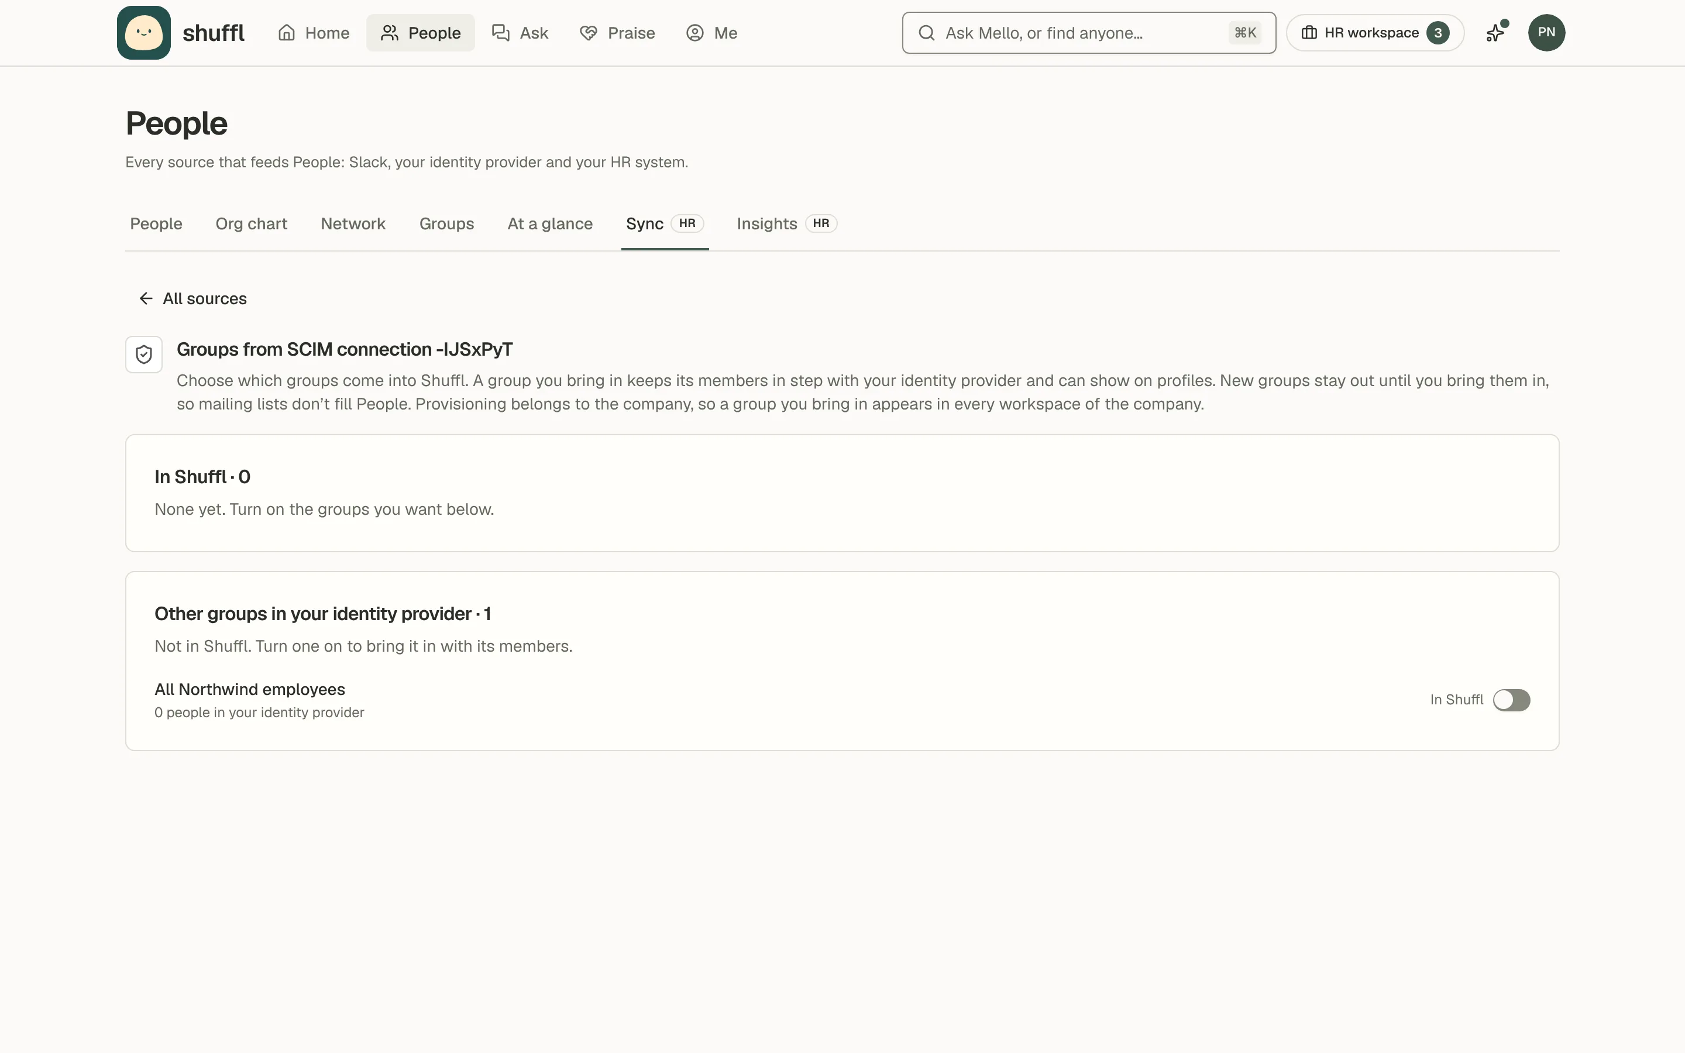Click the 'In Shuffl · 0' heading
This screenshot has height=1053, width=1685.
202,477
